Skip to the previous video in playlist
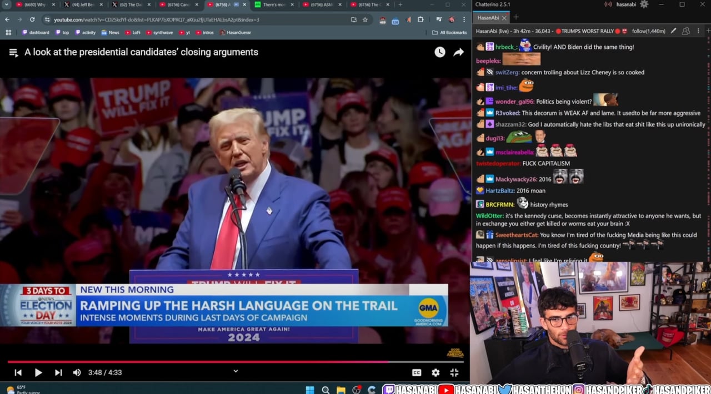This screenshot has height=394, width=711. point(18,372)
